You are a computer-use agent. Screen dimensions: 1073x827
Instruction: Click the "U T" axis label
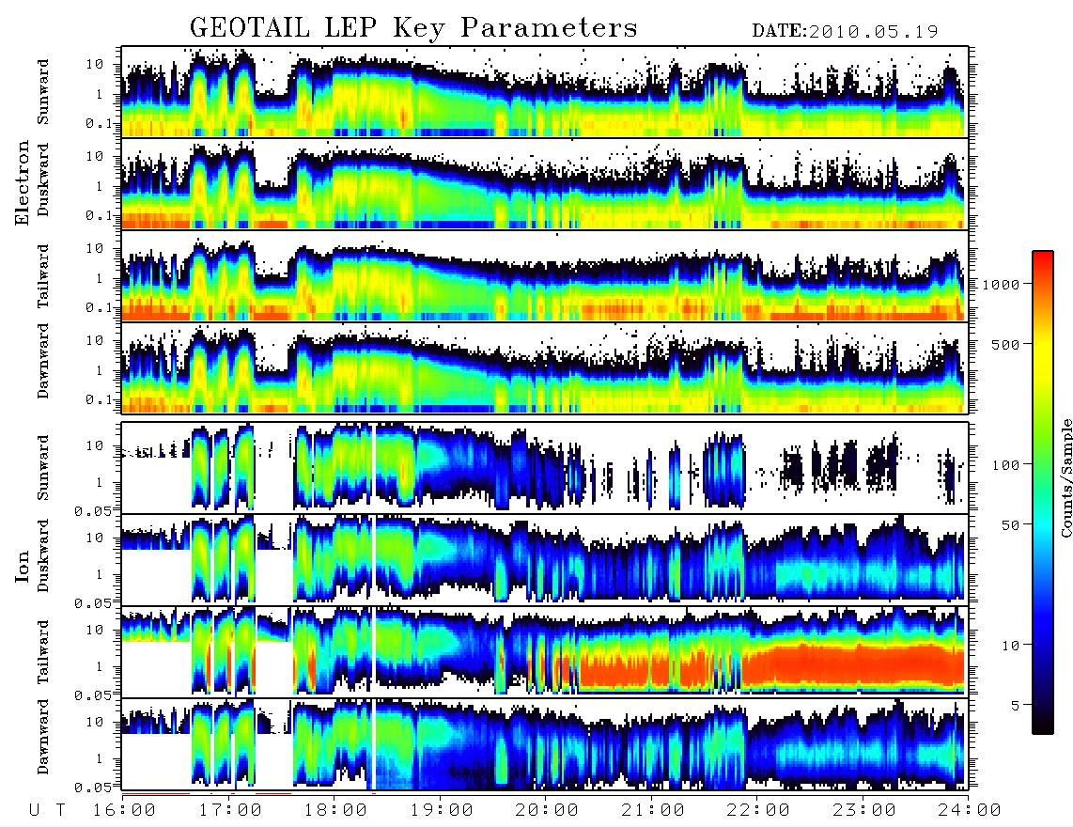pyautogui.click(x=47, y=810)
